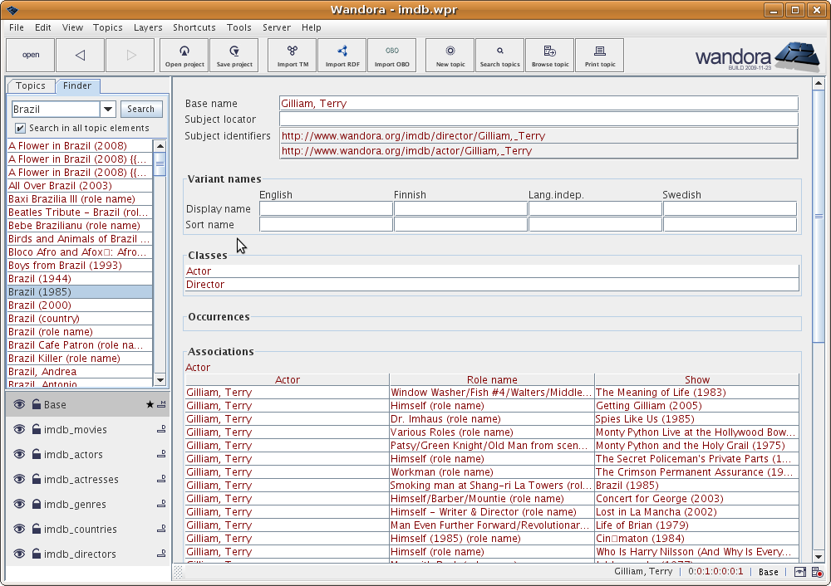Click the Save project toolbar icon
The width and height of the screenshot is (831, 586).
(x=234, y=55)
